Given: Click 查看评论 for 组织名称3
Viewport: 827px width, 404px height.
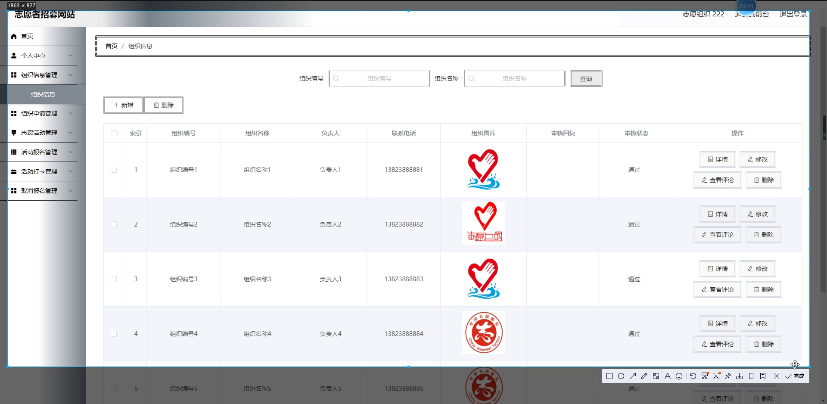Looking at the screenshot, I should tap(718, 289).
